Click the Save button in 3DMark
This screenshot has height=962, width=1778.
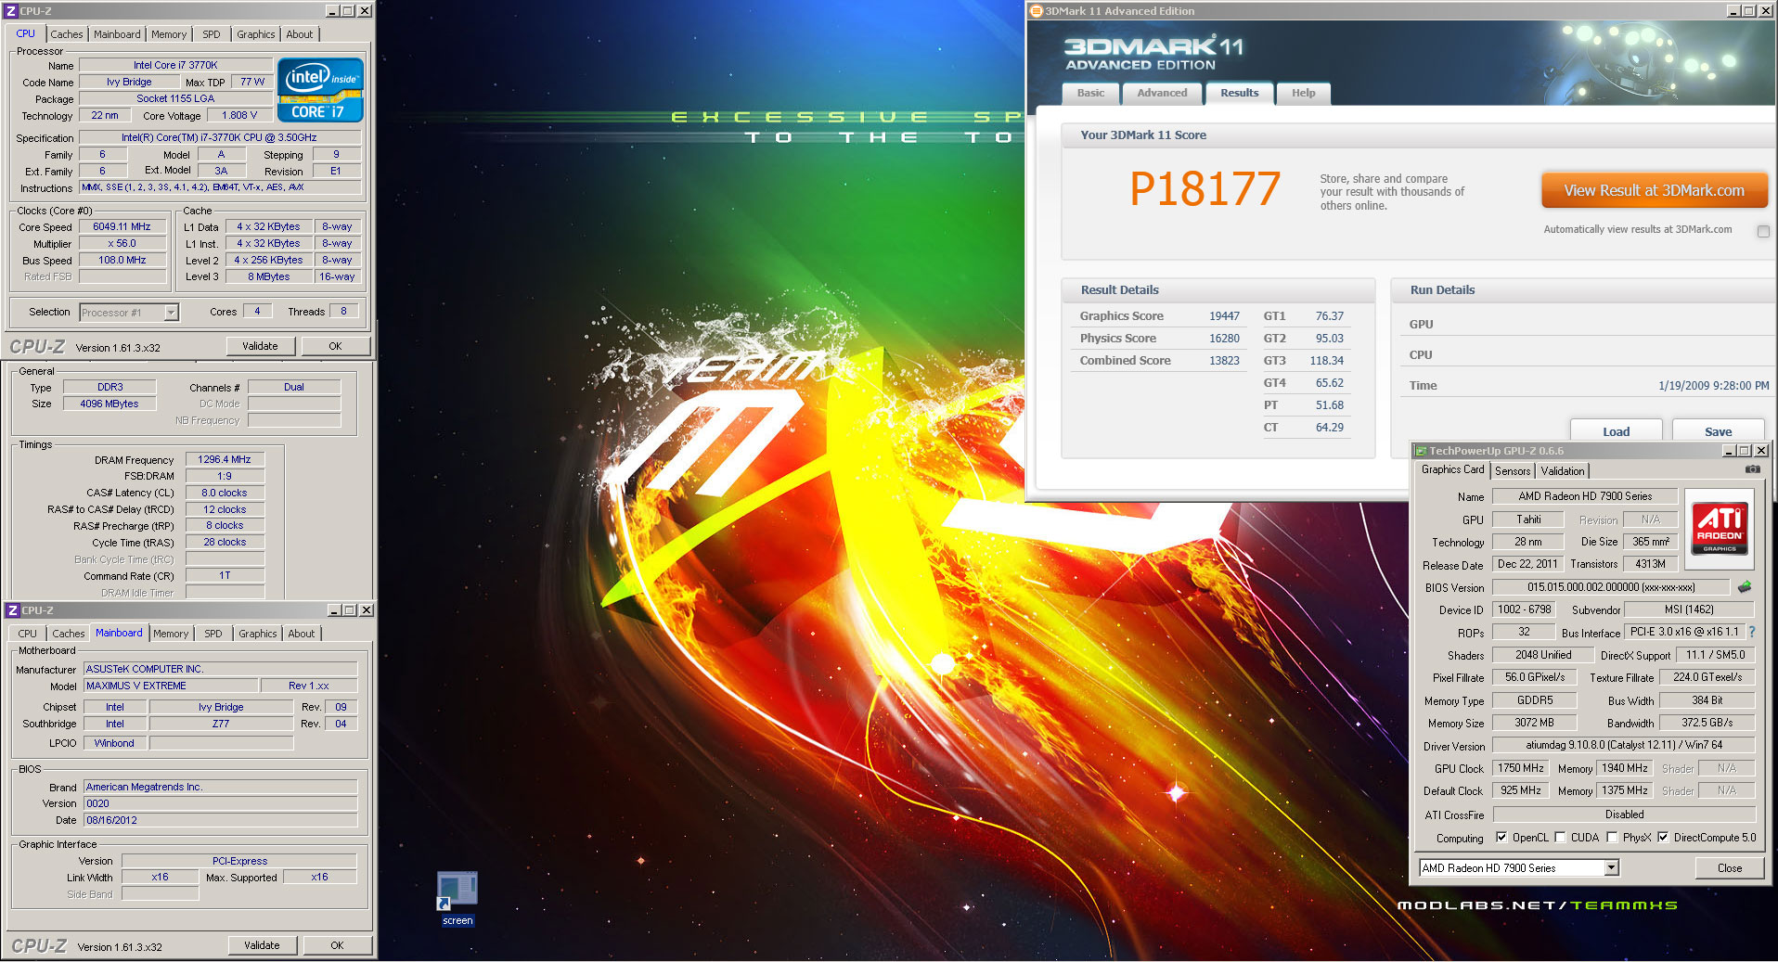[1718, 431]
